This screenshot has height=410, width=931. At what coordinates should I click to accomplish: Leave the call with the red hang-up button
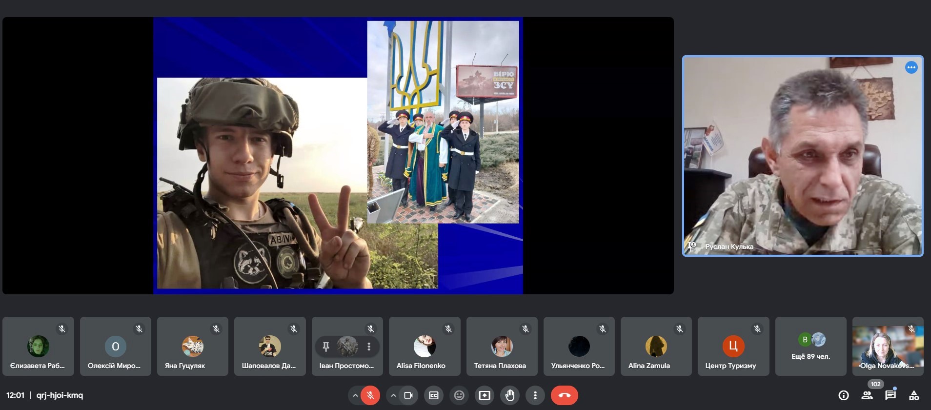point(565,395)
